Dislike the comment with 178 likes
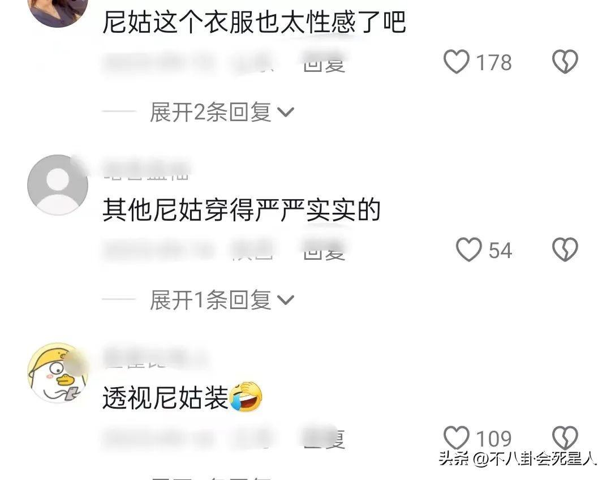Screen dimensions: 611x480 (x=565, y=62)
